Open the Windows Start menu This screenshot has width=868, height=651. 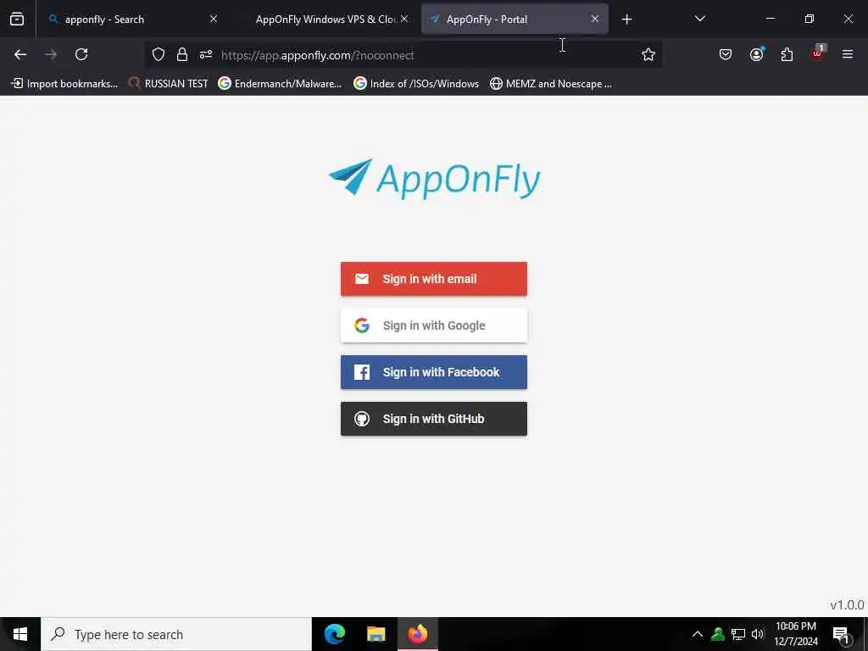[x=20, y=634]
